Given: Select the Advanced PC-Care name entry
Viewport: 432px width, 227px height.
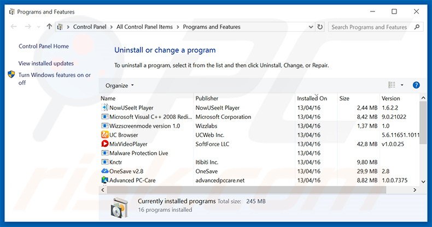Looking at the screenshot, I should (132, 180).
